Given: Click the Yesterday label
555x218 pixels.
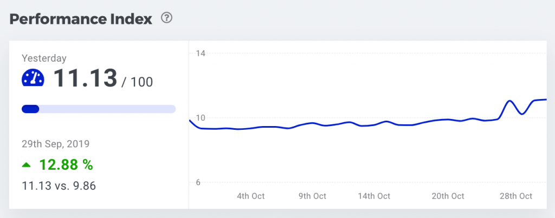Looking at the screenshot, I should click(x=44, y=58).
